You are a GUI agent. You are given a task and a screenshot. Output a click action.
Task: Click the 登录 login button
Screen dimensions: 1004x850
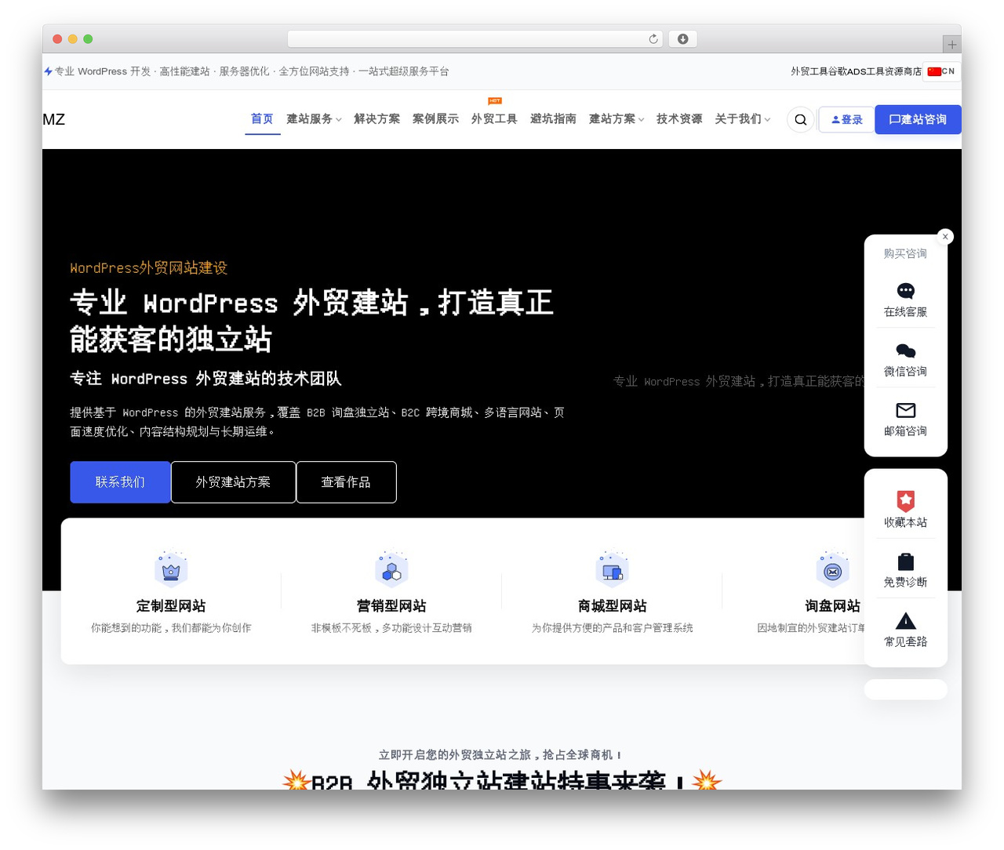(846, 120)
